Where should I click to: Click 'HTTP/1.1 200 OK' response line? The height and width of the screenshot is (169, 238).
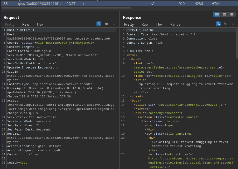pyautogui.click(x=140, y=30)
